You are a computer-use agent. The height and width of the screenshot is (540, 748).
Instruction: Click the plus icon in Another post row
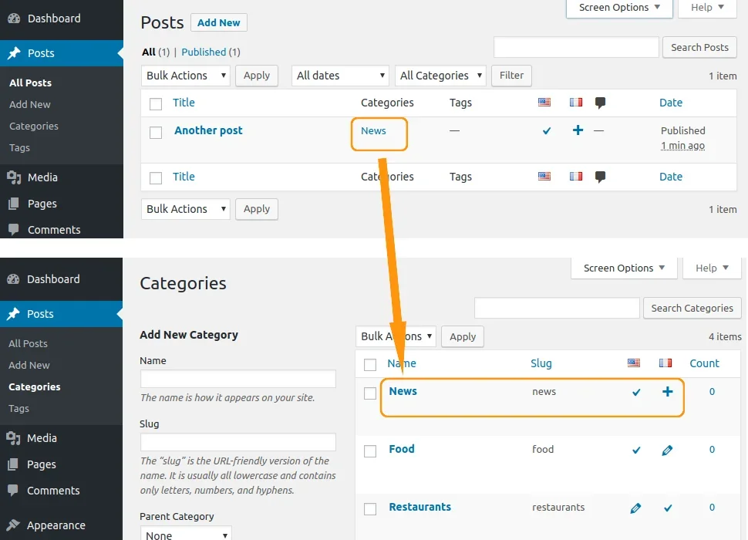point(578,130)
